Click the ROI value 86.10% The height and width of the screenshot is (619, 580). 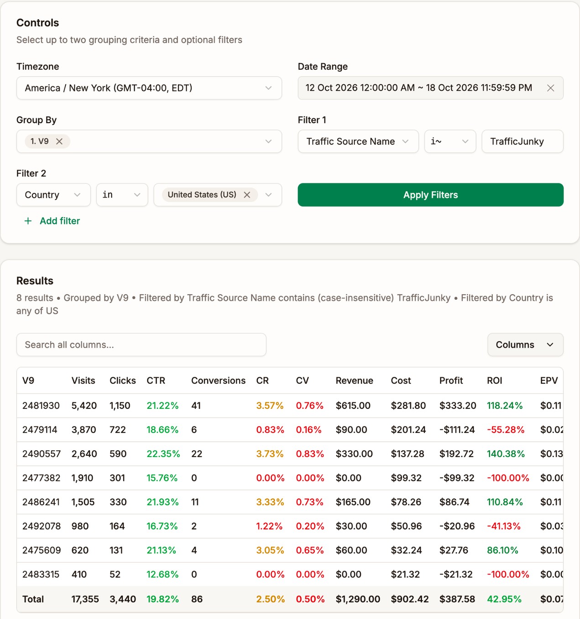coord(502,551)
